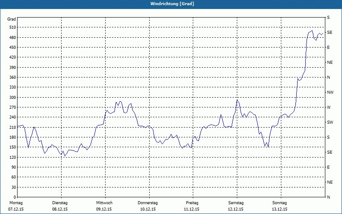Select the 330 y-axis value
Viewport: 342px width, 214px height.
point(13,87)
